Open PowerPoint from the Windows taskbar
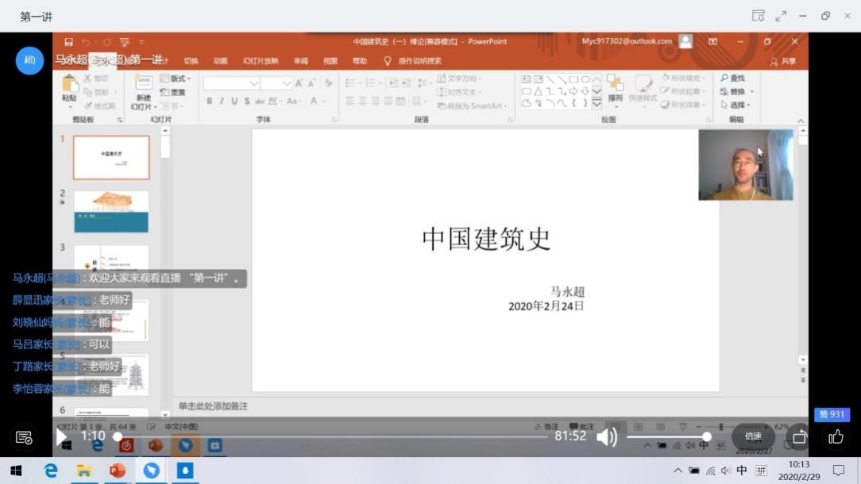Screen dimensions: 861x484 pyautogui.click(x=118, y=471)
